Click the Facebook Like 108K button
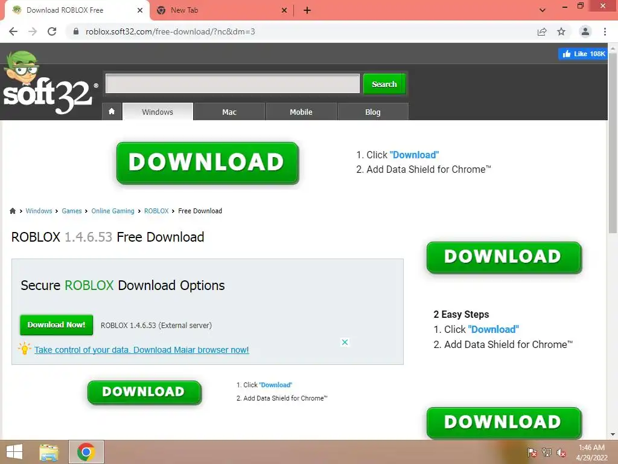Viewport: 618px width, 464px height. pos(584,54)
